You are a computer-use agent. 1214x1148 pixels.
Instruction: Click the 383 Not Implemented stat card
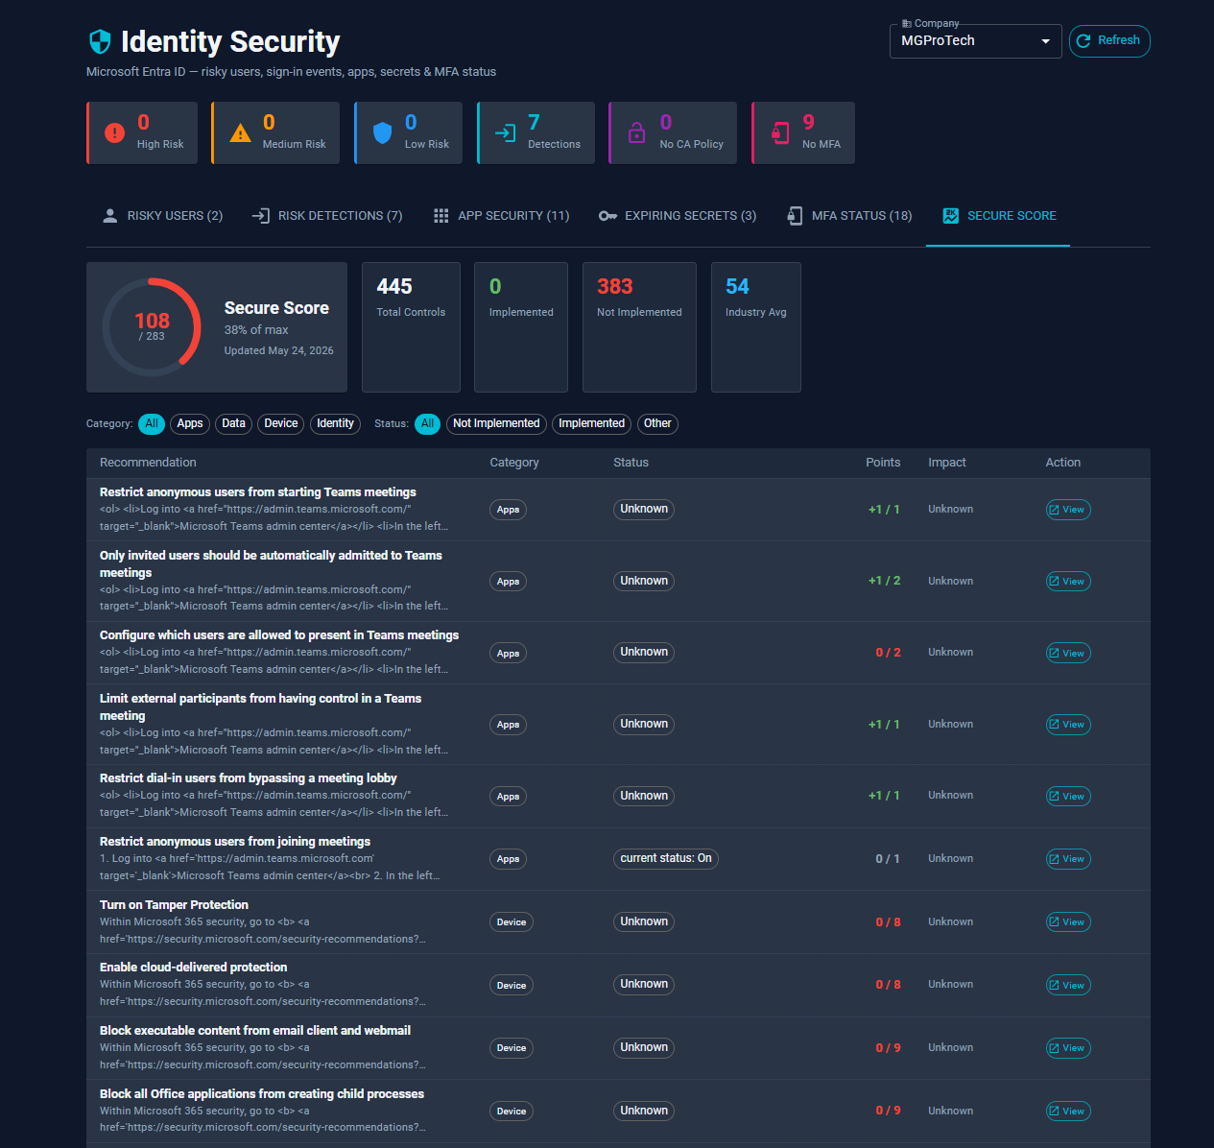pos(639,327)
